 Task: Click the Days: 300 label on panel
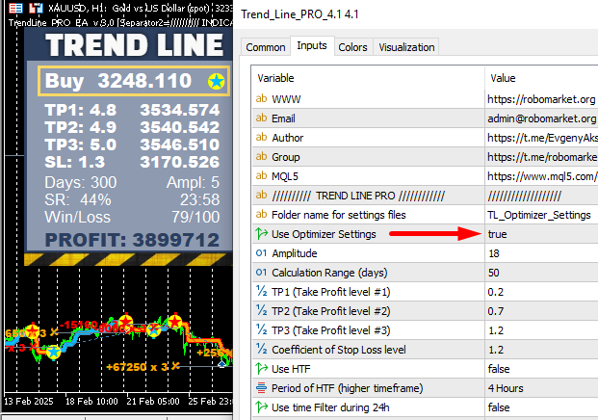click(81, 182)
